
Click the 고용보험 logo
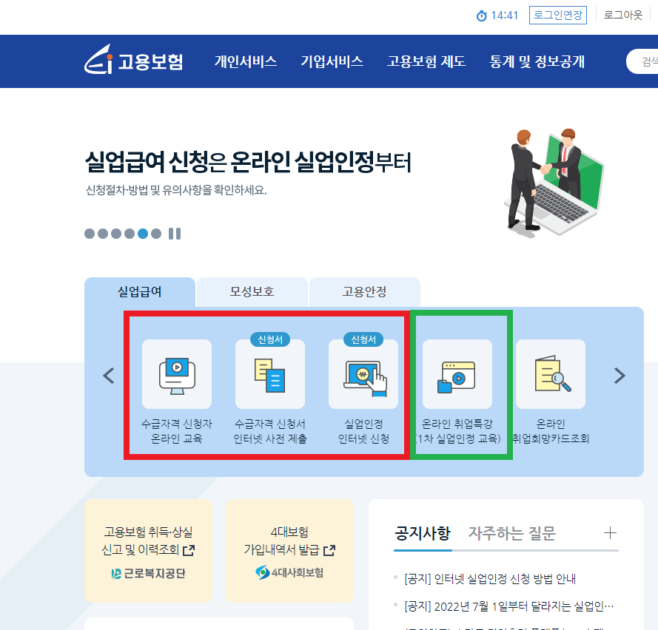point(134,60)
